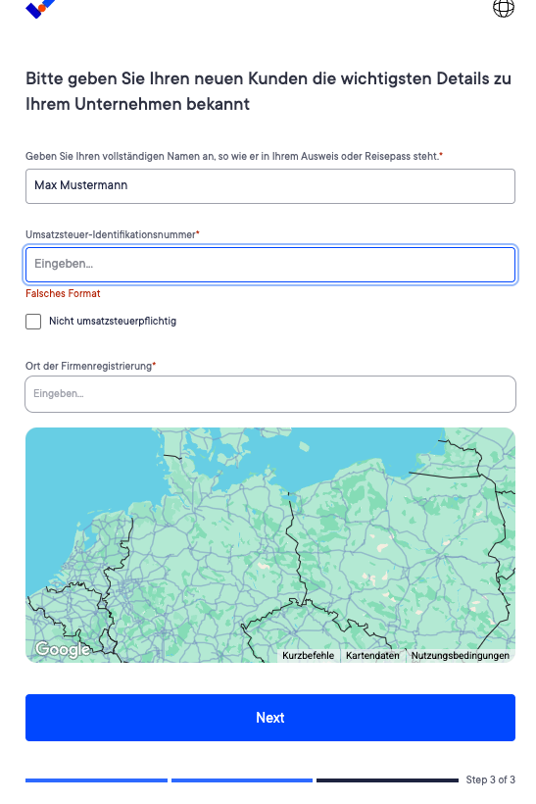Click the Umsatzsteuer-Identifikationsnummer field label

pos(113,234)
